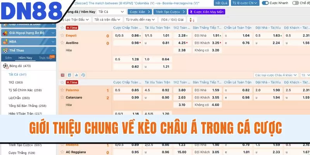The width and height of the screenshot is (310, 155).
Task: Click the Cược Xiên parlay button
Action: [x=140, y=12]
